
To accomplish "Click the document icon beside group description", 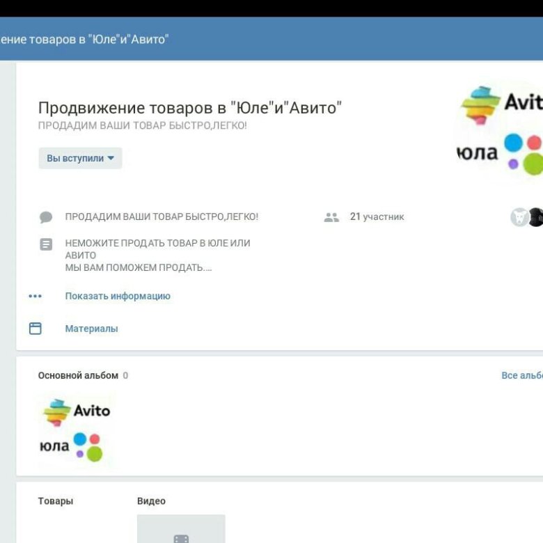I will click(46, 244).
